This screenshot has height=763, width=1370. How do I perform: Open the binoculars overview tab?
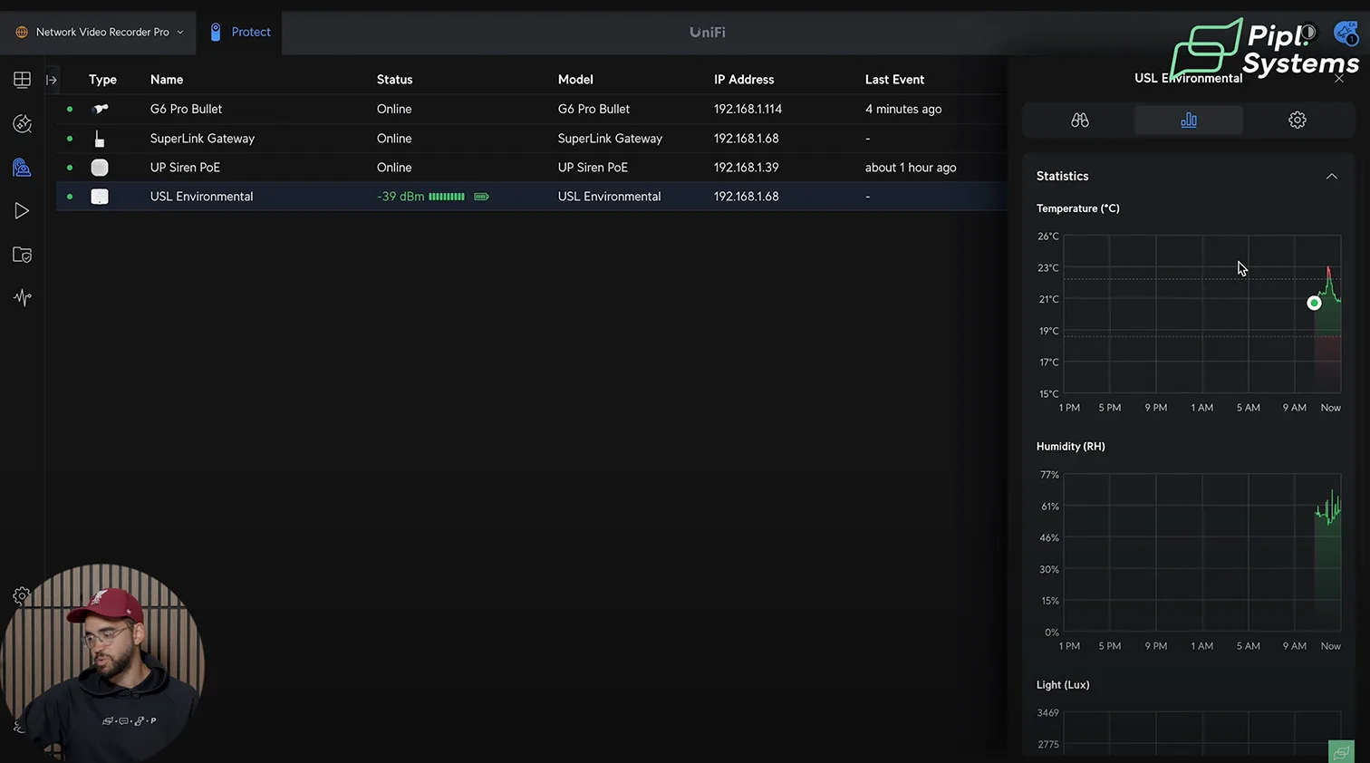[1079, 120]
